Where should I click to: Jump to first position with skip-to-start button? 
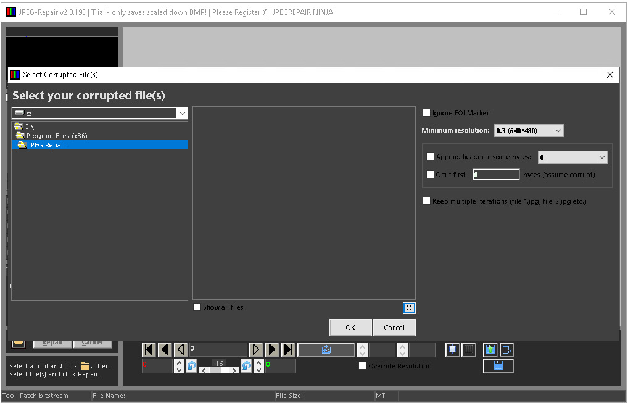(x=149, y=350)
